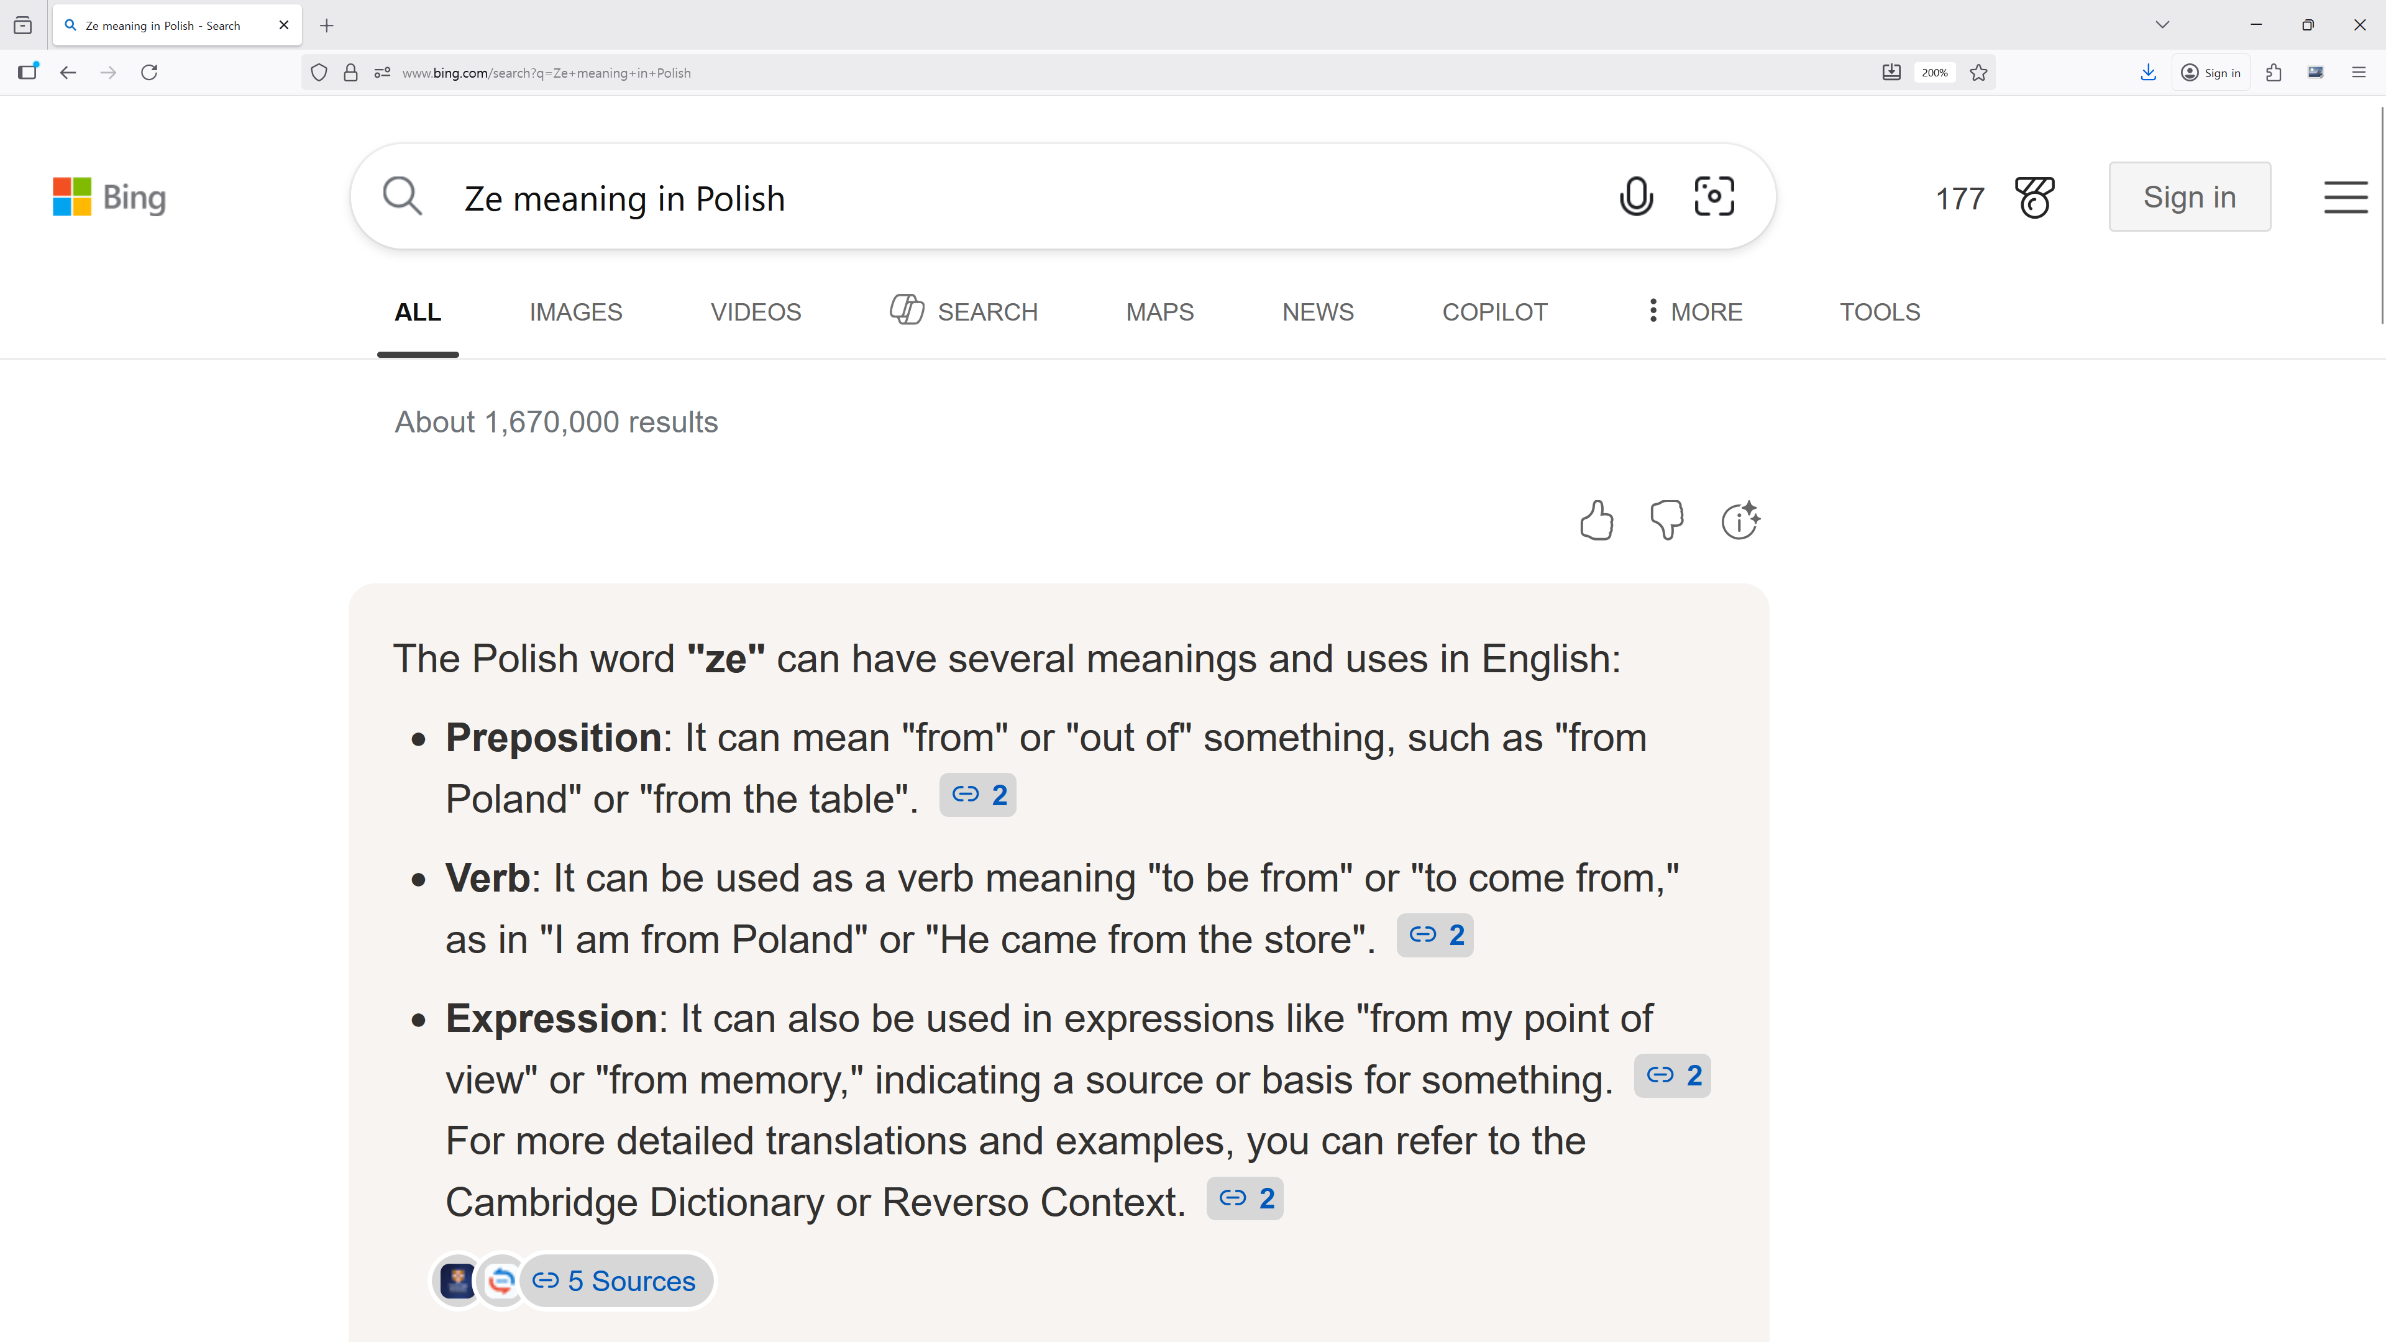Click the Bing Sign in button

tap(2188, 198)
